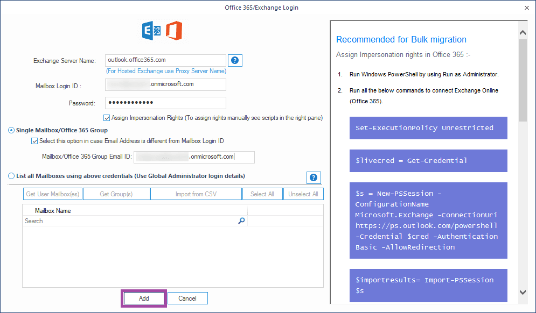Click the magnifier icon in Search row

pos(241,221)
